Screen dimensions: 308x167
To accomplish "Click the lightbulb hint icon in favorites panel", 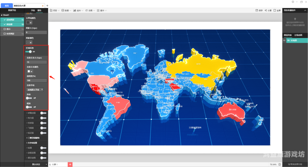I will point(295,19).
